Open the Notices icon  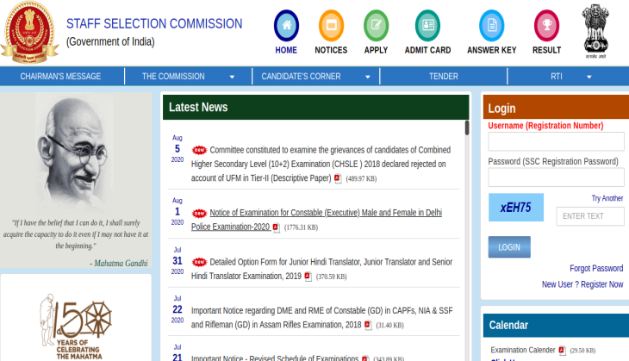(x=332, y=26)
